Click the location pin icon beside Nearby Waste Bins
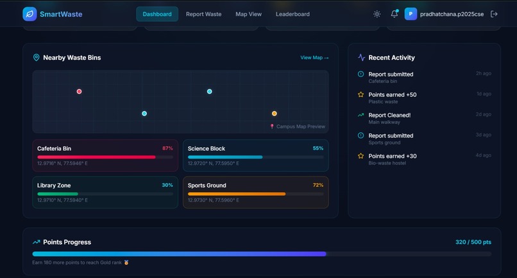The height and width of the screenshot is (278, 517). click(x=37, y=57)
